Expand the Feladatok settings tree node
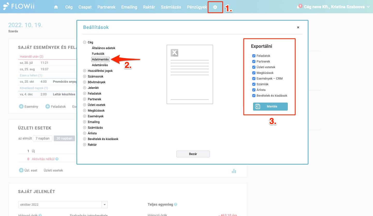 coord(84,94)
